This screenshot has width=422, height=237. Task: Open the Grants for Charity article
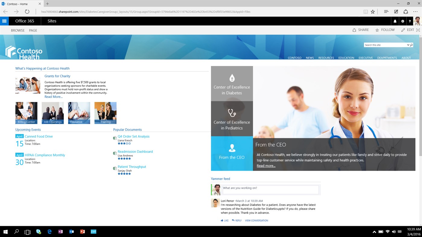[57, 76]
